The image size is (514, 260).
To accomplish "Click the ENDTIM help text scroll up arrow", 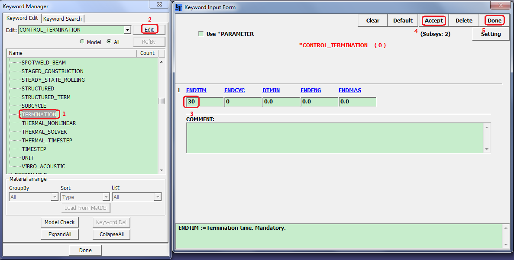I will click(x=506, y=228).
